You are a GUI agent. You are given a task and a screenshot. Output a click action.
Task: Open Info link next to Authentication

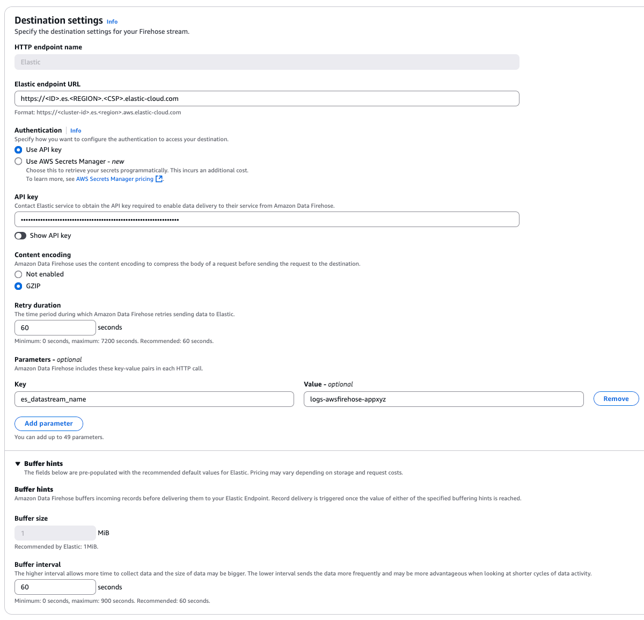pyautogui.click(x=76, y=130)
